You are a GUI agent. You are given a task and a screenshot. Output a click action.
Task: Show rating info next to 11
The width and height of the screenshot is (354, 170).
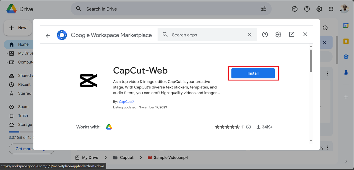[x=249, y=127]
